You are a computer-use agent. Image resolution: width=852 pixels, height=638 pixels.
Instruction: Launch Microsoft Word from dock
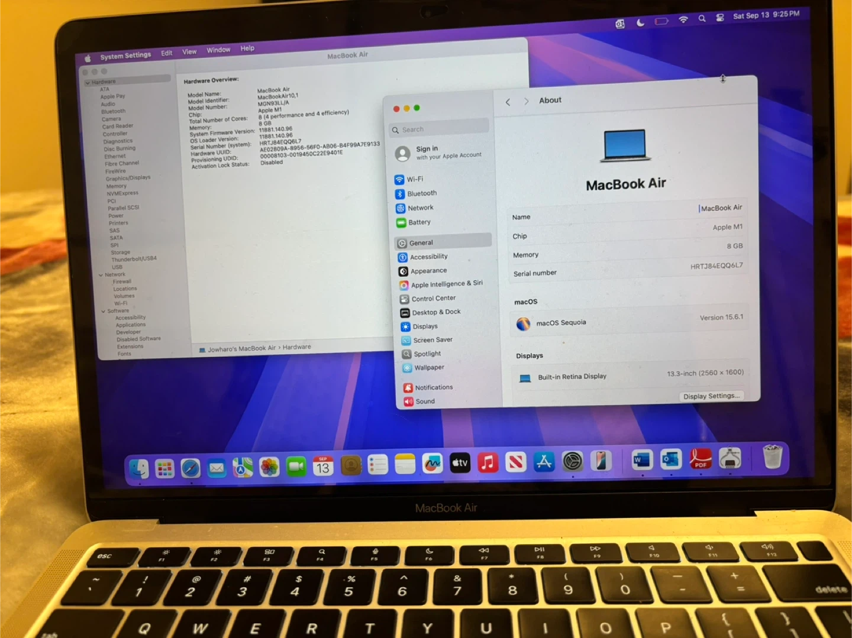pyautogui.click(x=642, y=459)
